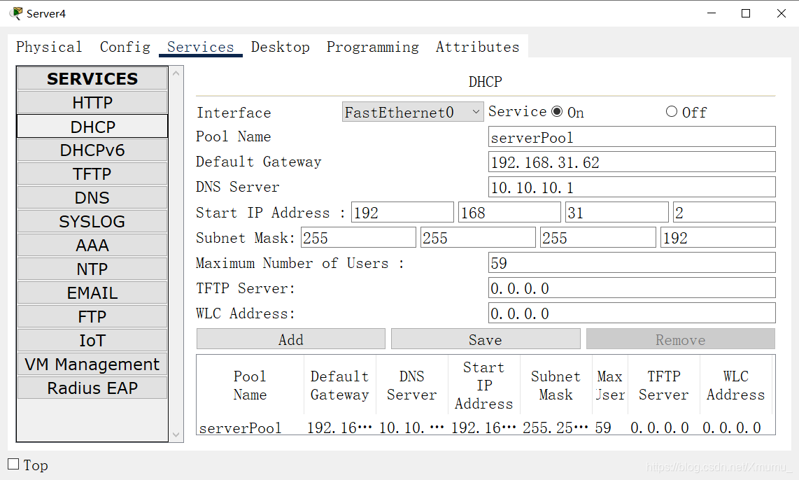Open the DHCPv6 service

[92, 150]
